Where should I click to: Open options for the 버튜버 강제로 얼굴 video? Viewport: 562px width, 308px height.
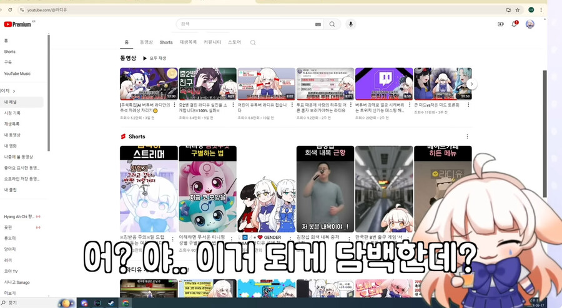point(410,105)
